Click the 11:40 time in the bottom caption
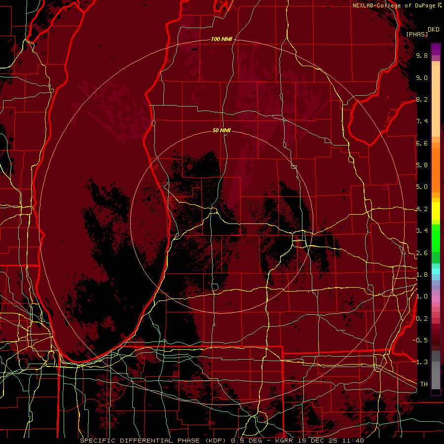Image resolution: width=444 pixels, height=444 pixels. pyautogui.click(x=354, y=441)
